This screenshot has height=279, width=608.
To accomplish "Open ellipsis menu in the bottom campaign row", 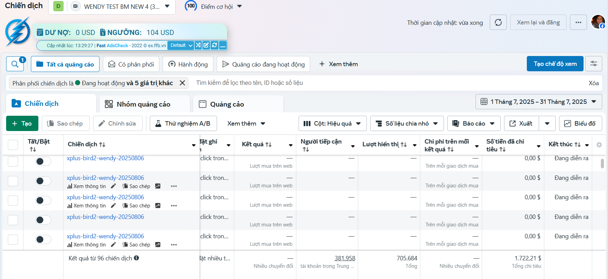I will tap(174, 244).
